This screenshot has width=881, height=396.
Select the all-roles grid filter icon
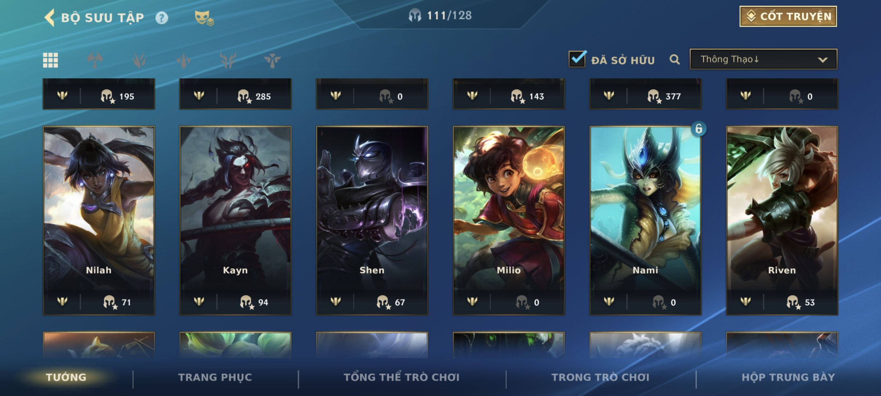click(50, 60)
